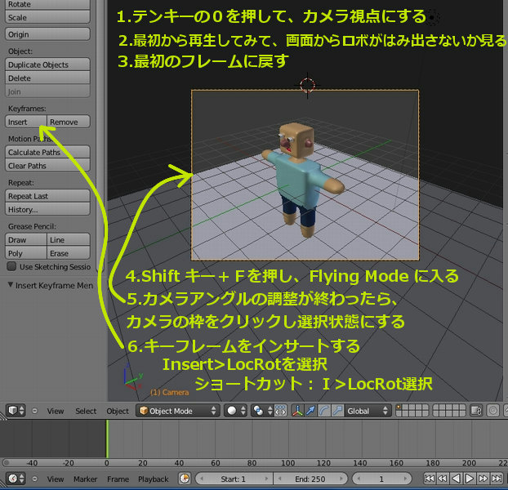Click the Insert keyframe button

26,122
